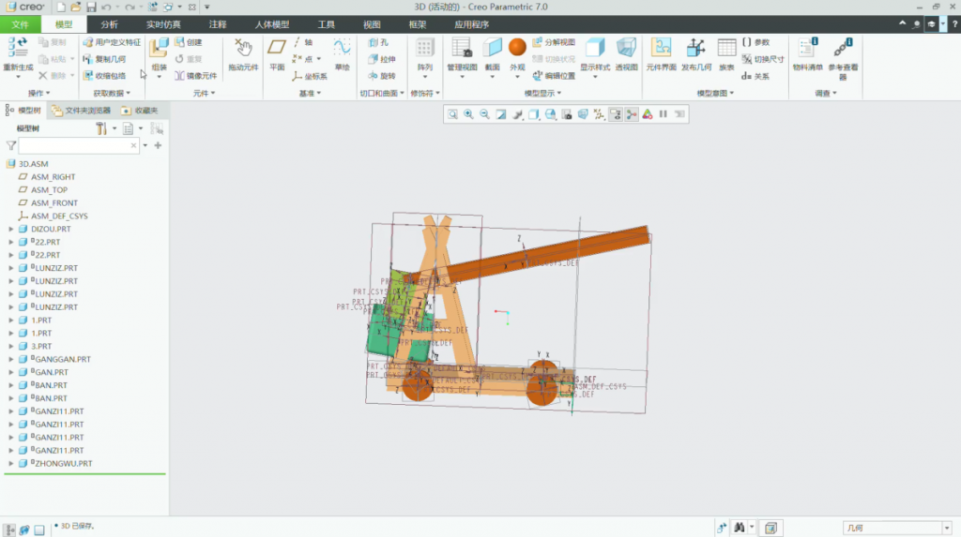Screen dimensions: 961x537
Task: Open 关系 relations dialog
Action: coord(755,76)
